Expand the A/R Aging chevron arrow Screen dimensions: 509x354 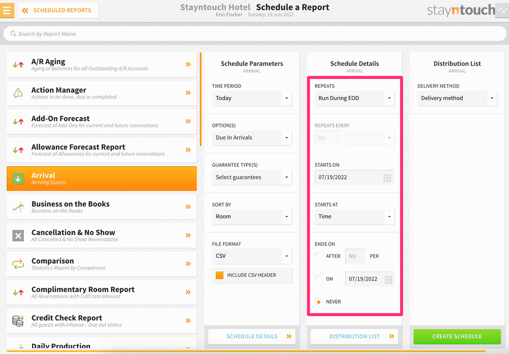pos(188,65)
